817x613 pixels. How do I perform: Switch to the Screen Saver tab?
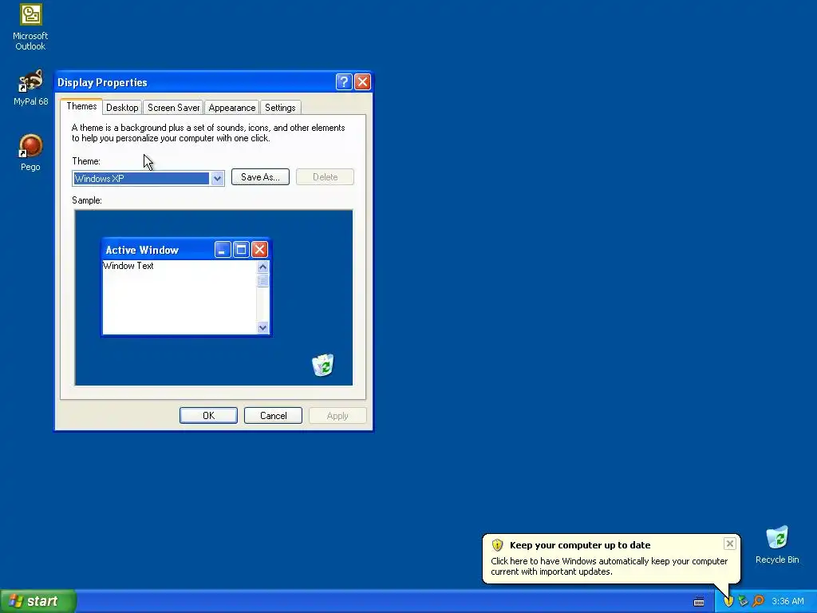[x=173, y=108]
